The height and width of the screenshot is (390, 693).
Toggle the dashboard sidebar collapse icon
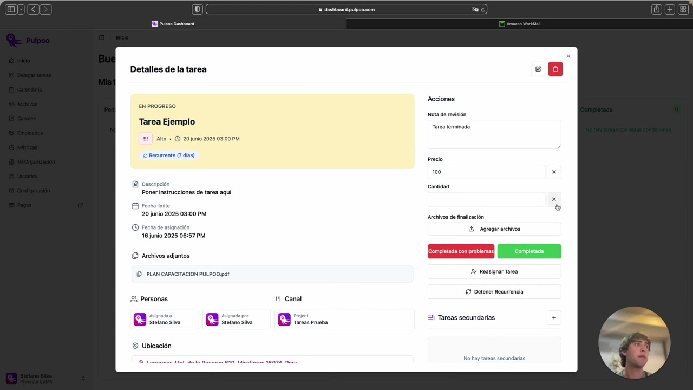[102, 37]
